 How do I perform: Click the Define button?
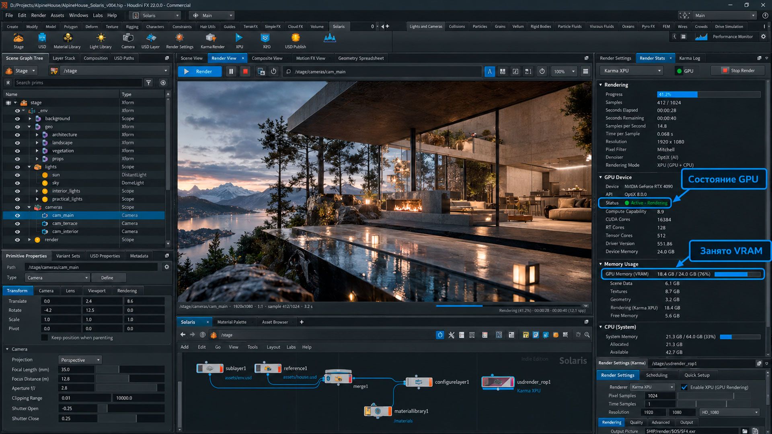tap(108, 278)
